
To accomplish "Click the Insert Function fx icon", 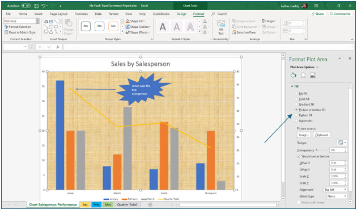I will click(58, 47).
